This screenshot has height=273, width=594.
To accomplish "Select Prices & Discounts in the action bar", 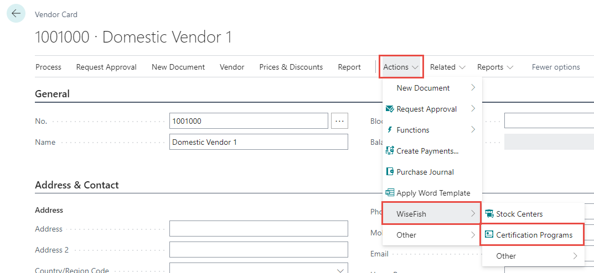I will click(x=291, y=67).
